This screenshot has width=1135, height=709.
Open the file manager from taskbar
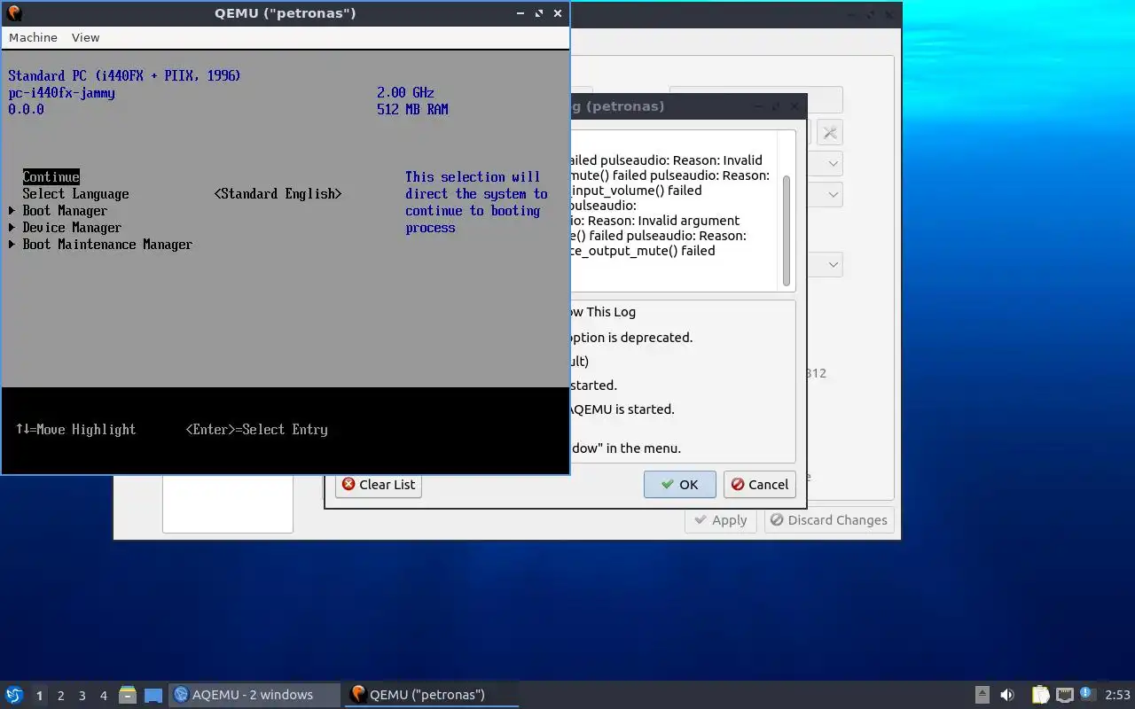128,695
